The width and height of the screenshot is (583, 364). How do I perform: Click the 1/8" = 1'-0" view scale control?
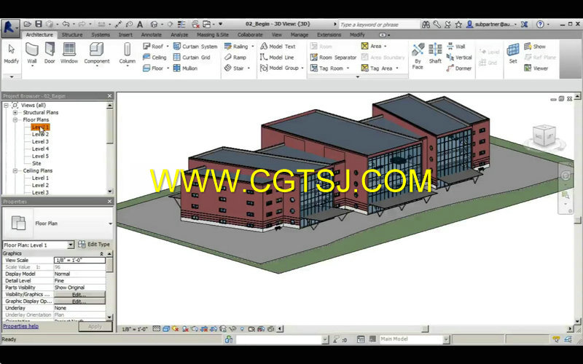point(135,329)
